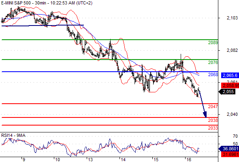Select the 2076 resistance level label

tap(213, 62)
